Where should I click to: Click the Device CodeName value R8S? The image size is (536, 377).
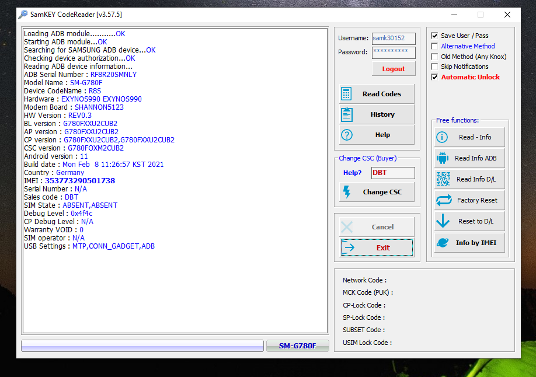tap(95, 91)
